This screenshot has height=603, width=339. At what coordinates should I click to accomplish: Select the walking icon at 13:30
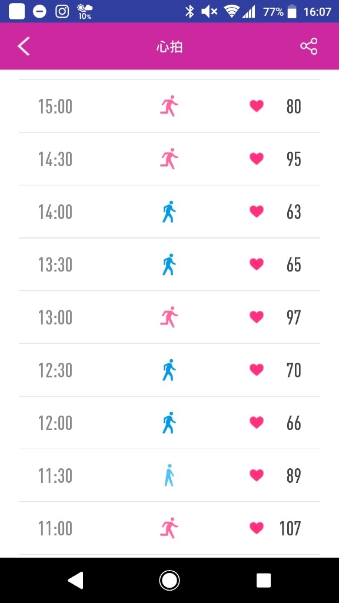(169, 264)
